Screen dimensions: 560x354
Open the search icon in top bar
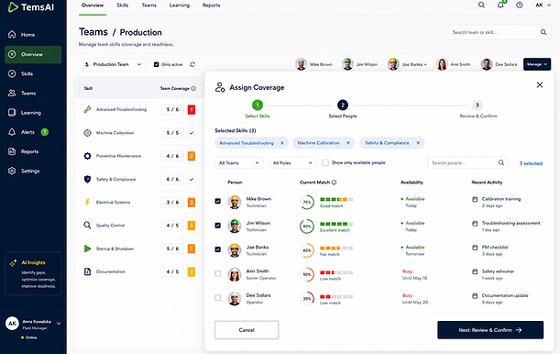tap(481, 5)
